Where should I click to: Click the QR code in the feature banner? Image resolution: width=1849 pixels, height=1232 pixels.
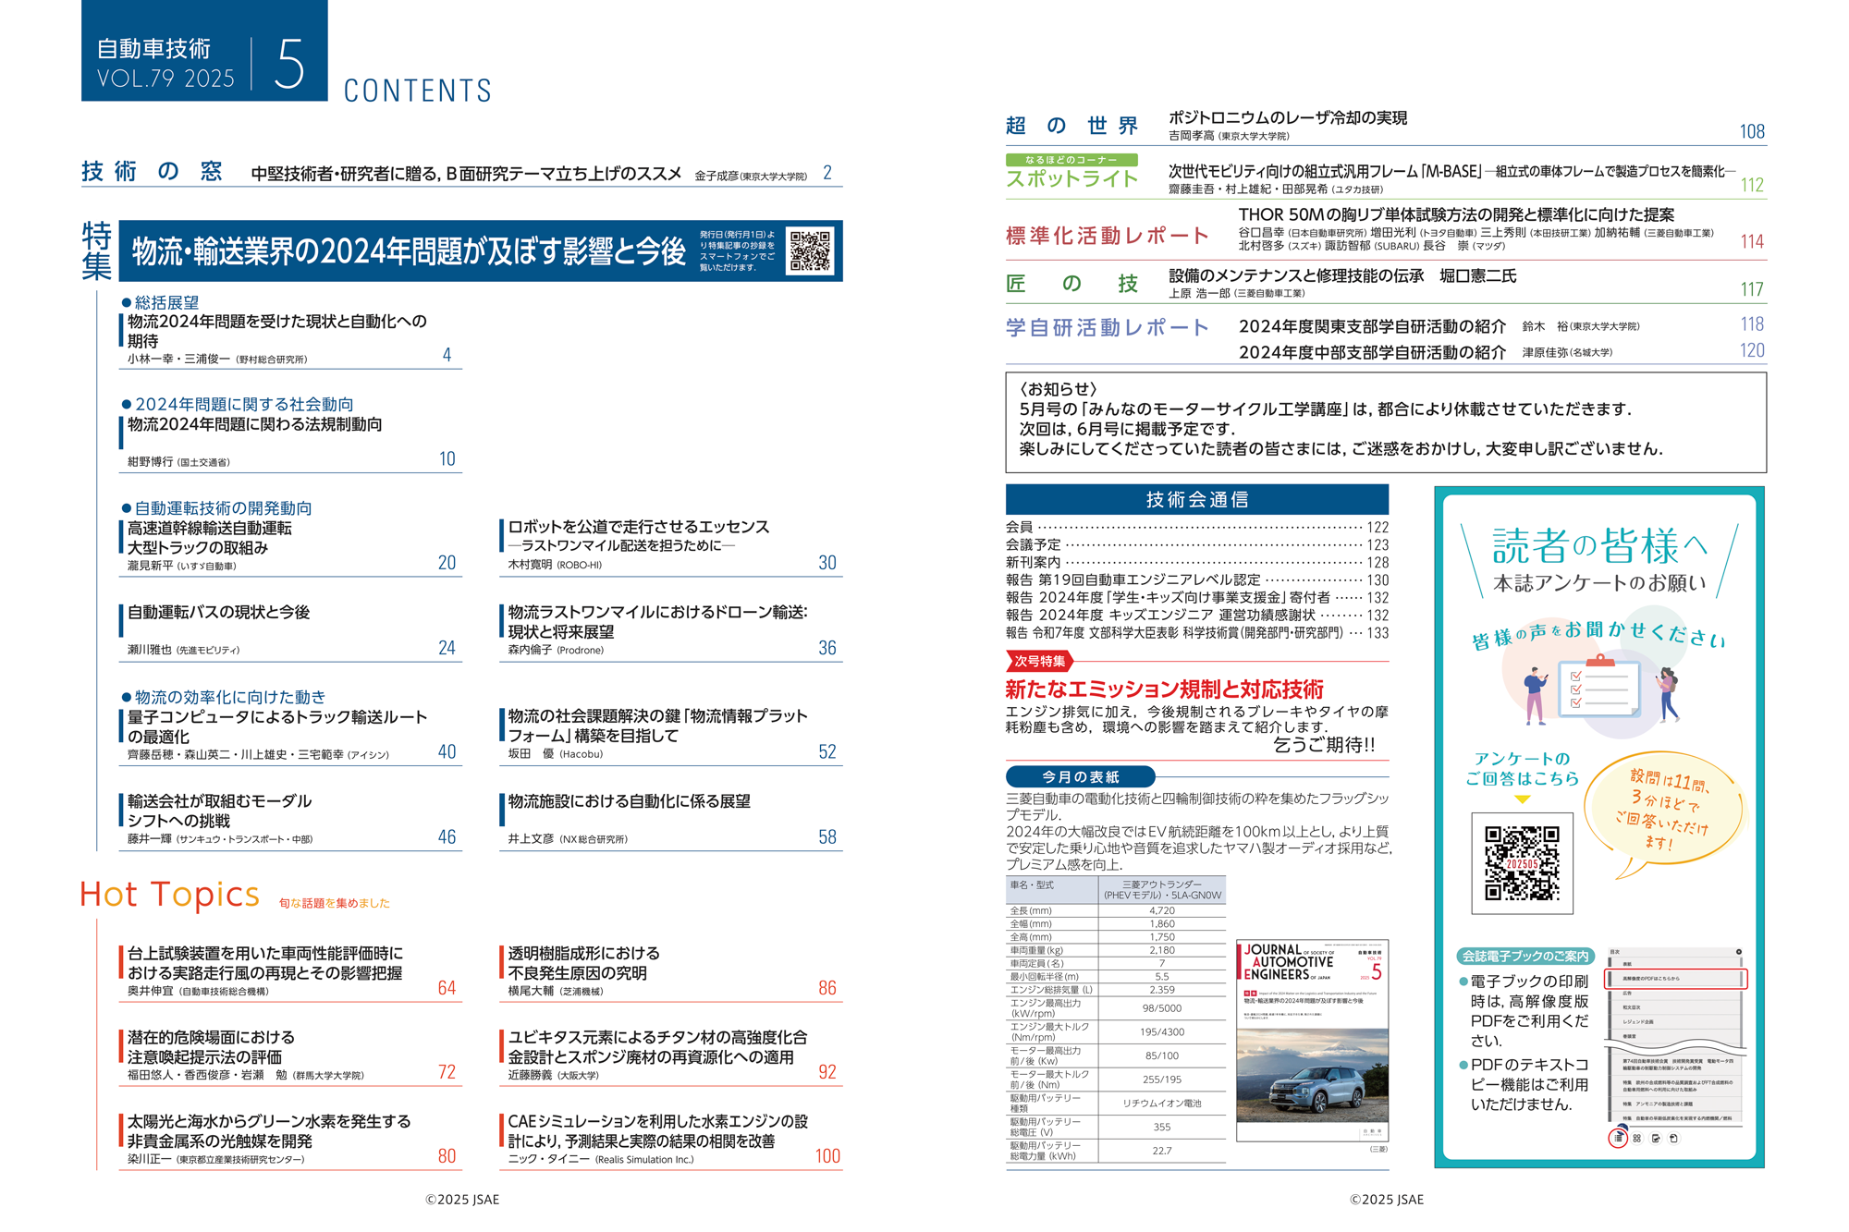point(810,250)
